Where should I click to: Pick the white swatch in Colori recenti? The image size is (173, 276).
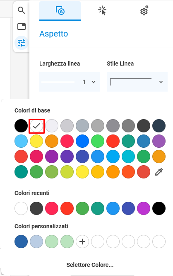(21, 208)
